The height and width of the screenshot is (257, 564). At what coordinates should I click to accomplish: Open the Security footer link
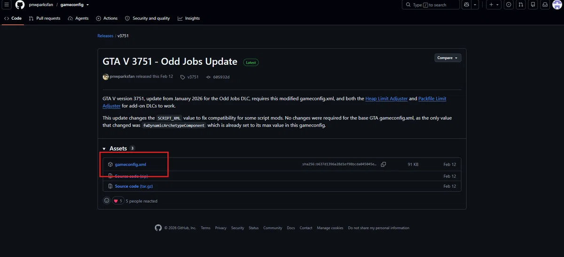point(237,228)
